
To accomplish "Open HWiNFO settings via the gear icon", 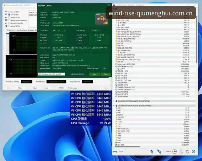I will tap(187, 152).
